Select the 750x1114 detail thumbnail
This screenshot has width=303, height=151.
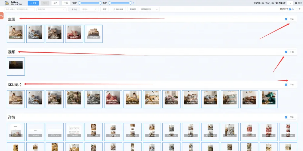coord(230,132)
